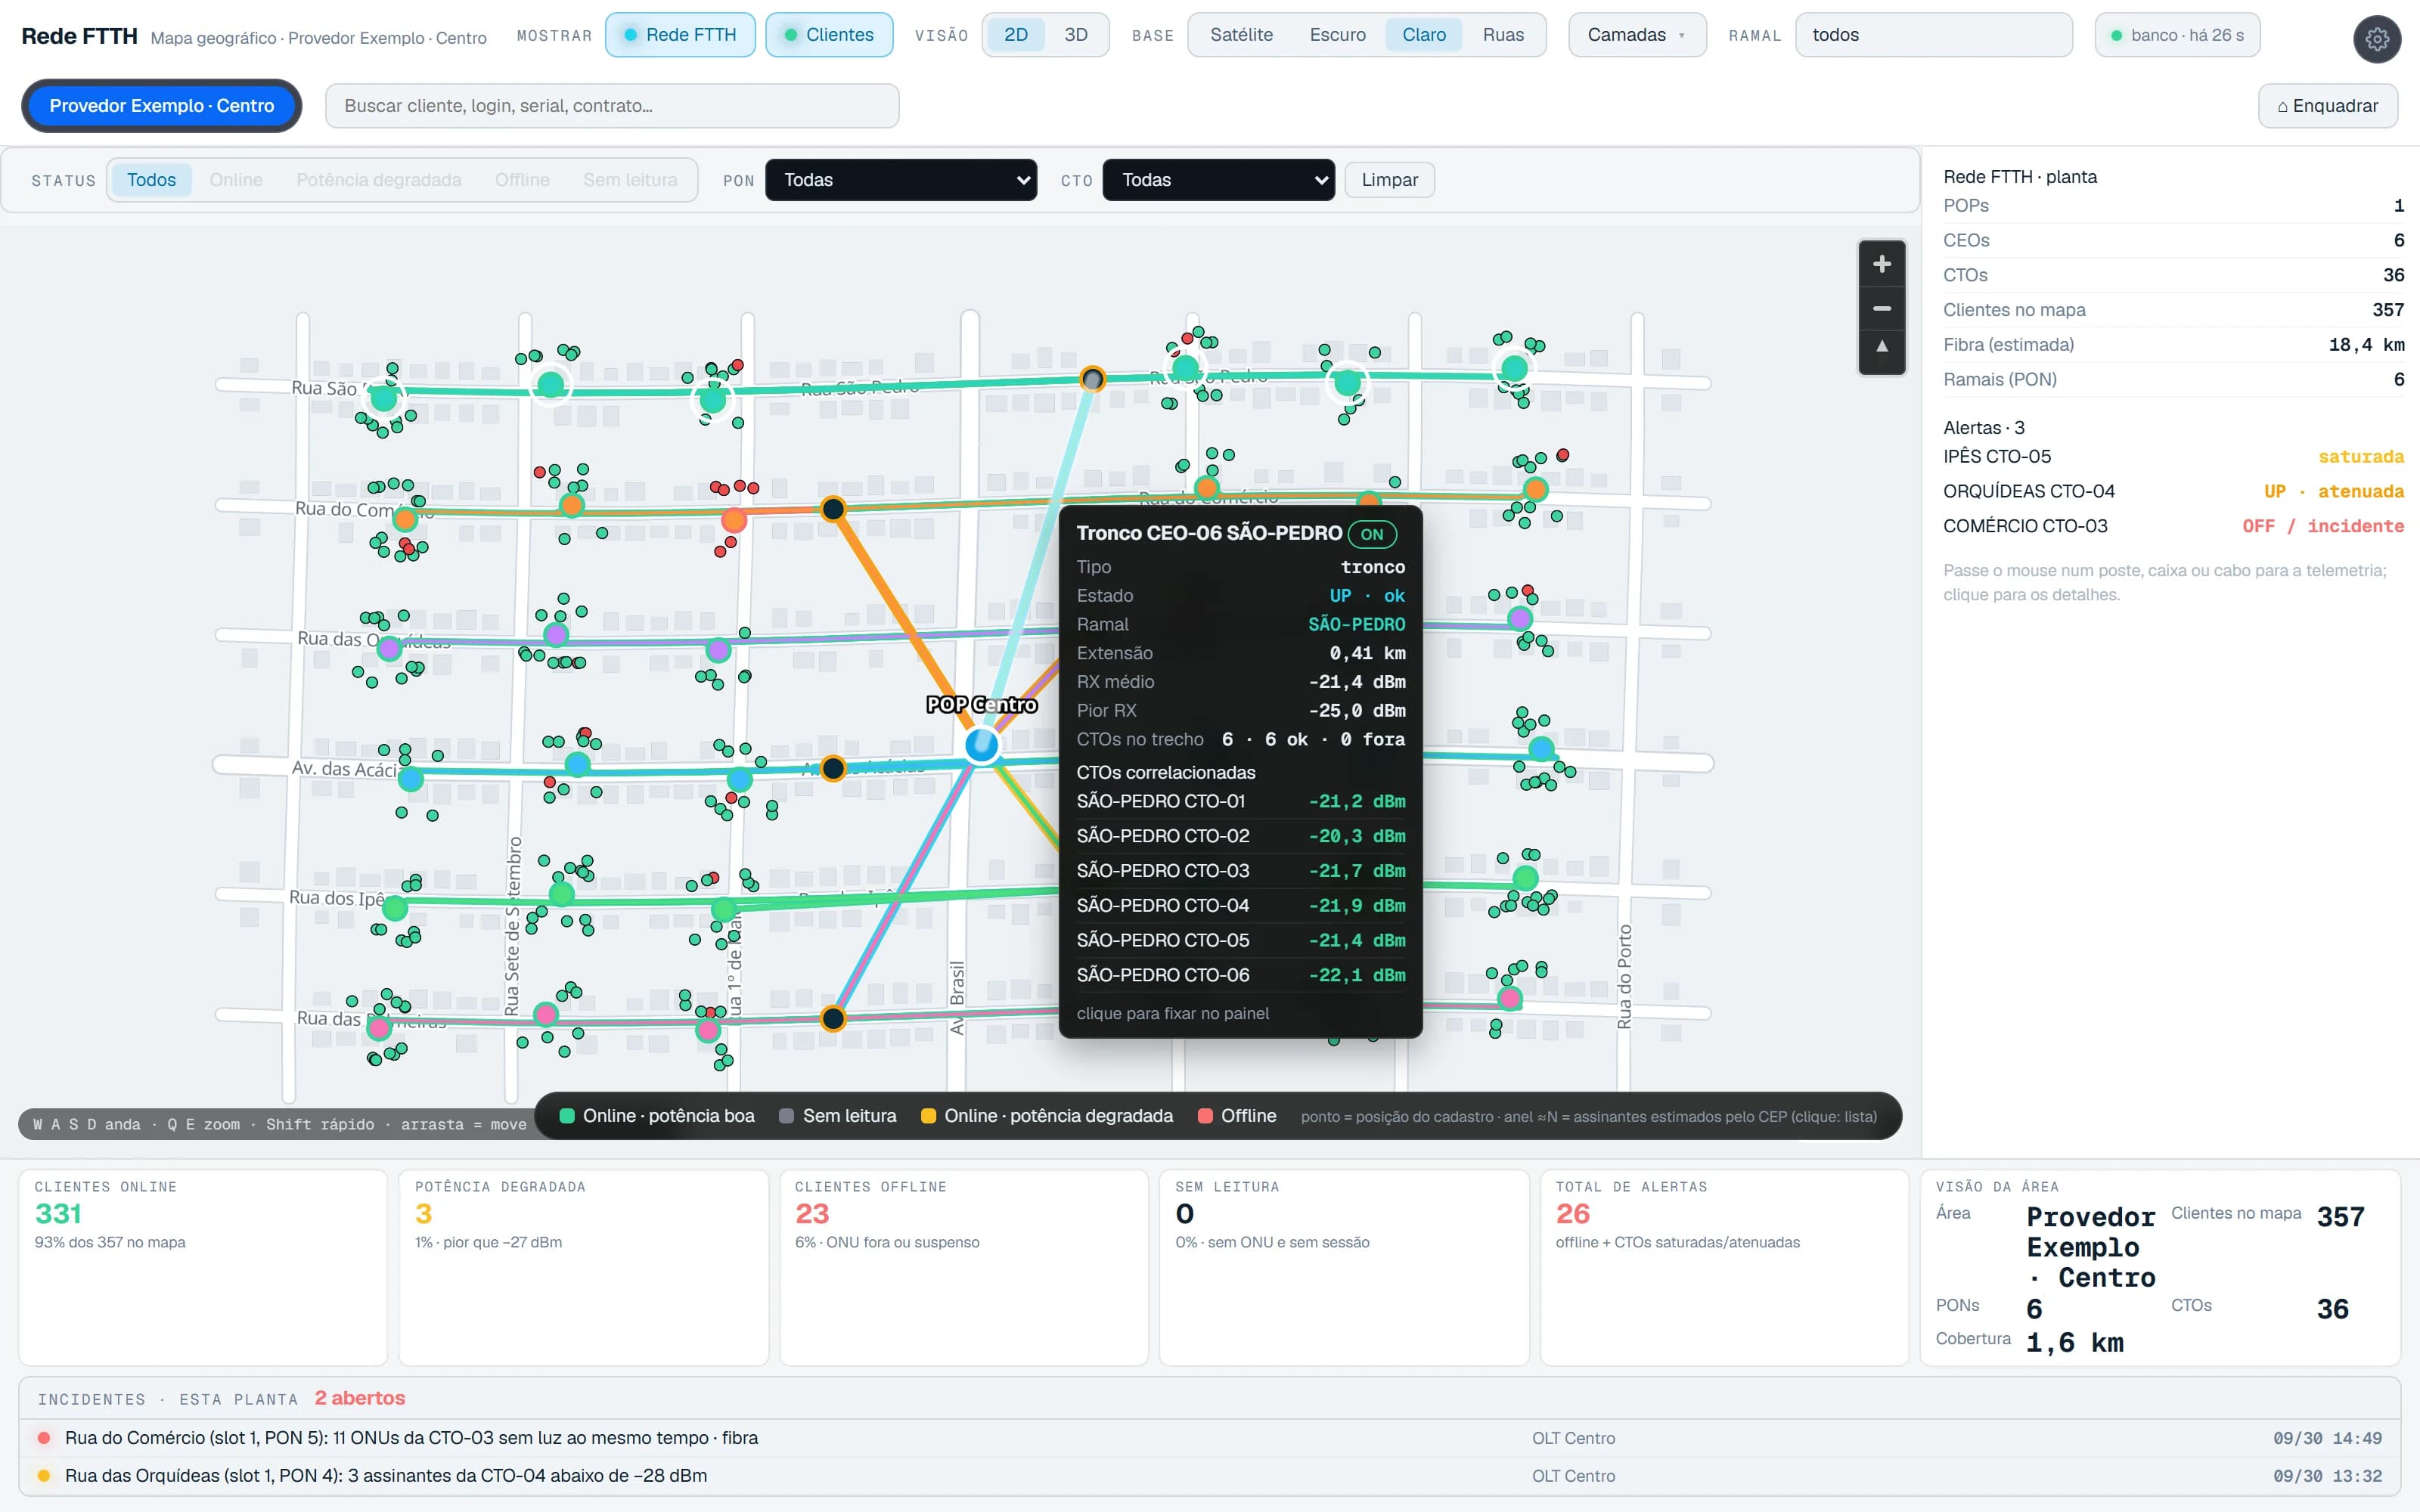Select leftmost blue CTO on Av. das Acácias
Image resolution: width=2420 pixels, height=1512 pixels.
pos(410,778)
